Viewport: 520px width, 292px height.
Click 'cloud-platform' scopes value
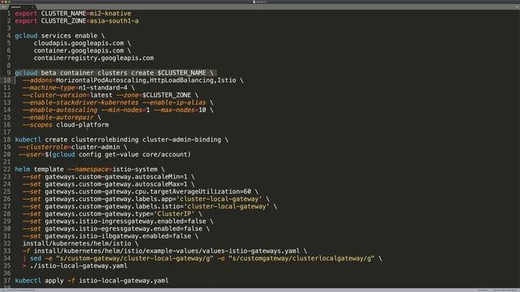pyautogui.click(x=82, y=125)
